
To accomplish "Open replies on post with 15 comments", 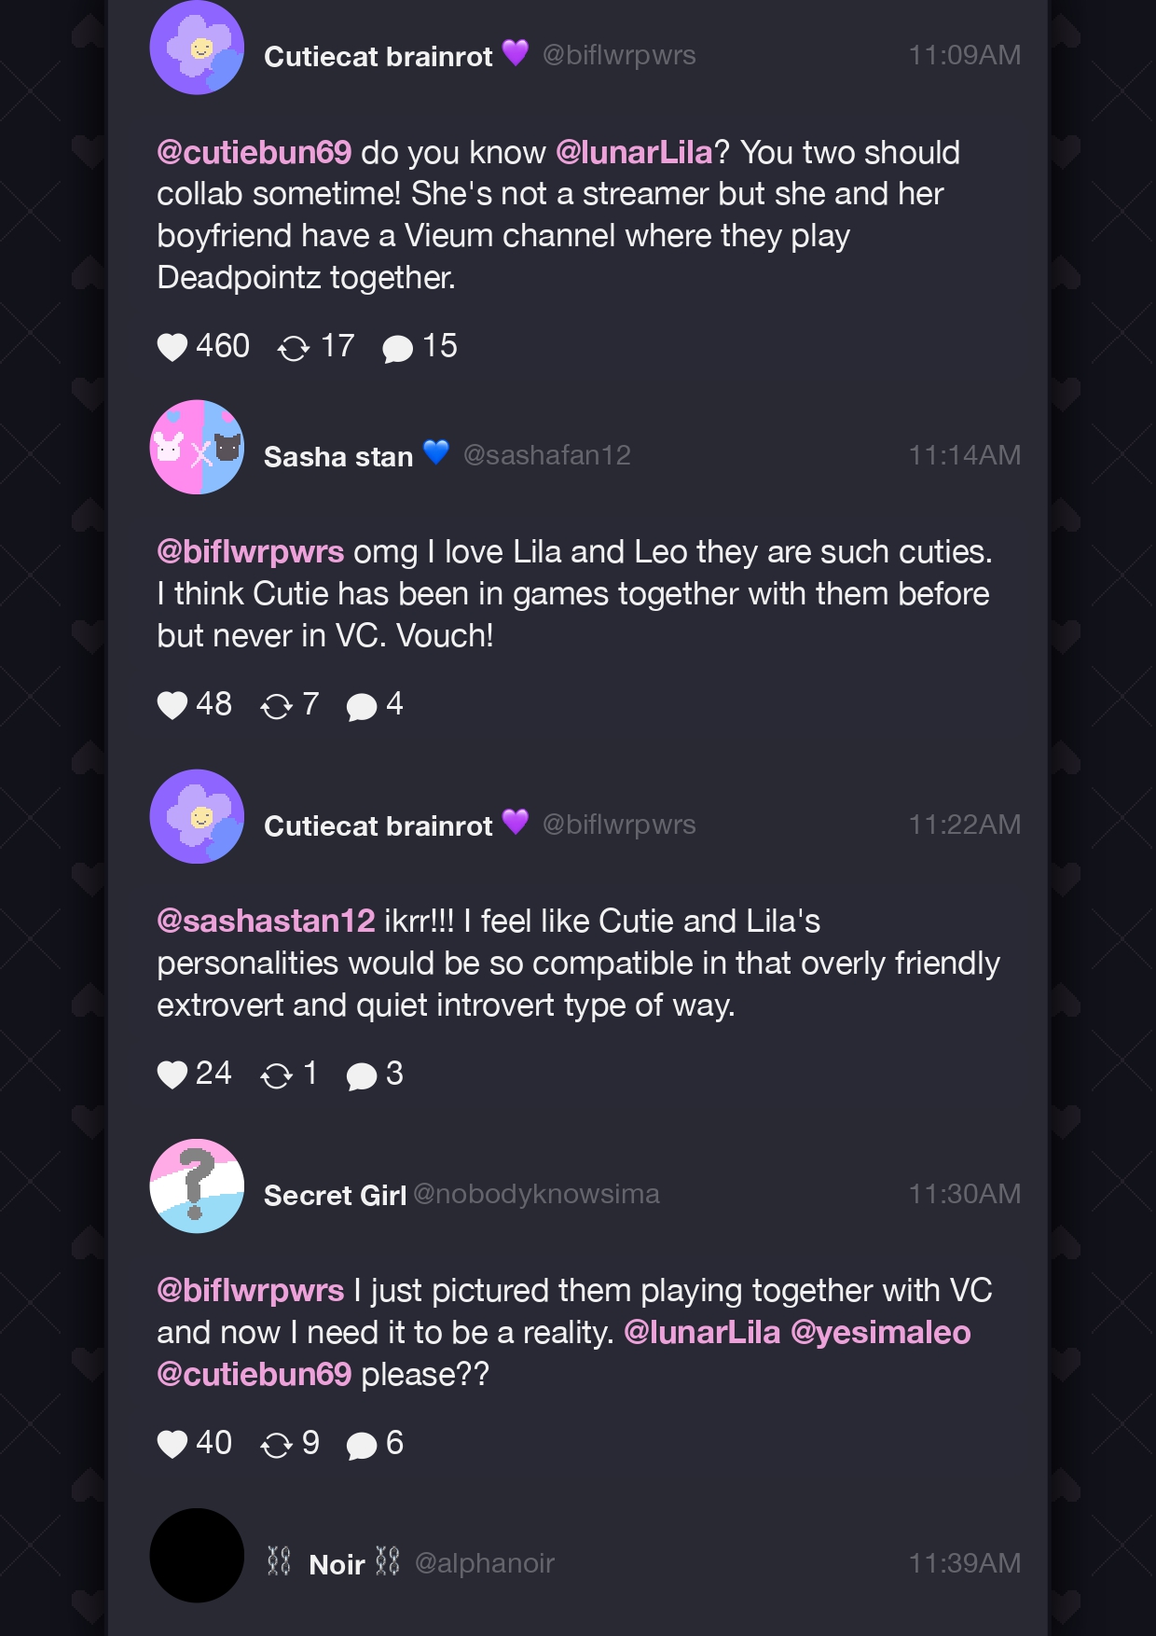I will point(398,349).
